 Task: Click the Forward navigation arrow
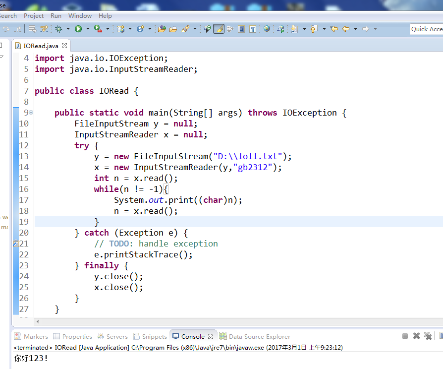point(366,29)
